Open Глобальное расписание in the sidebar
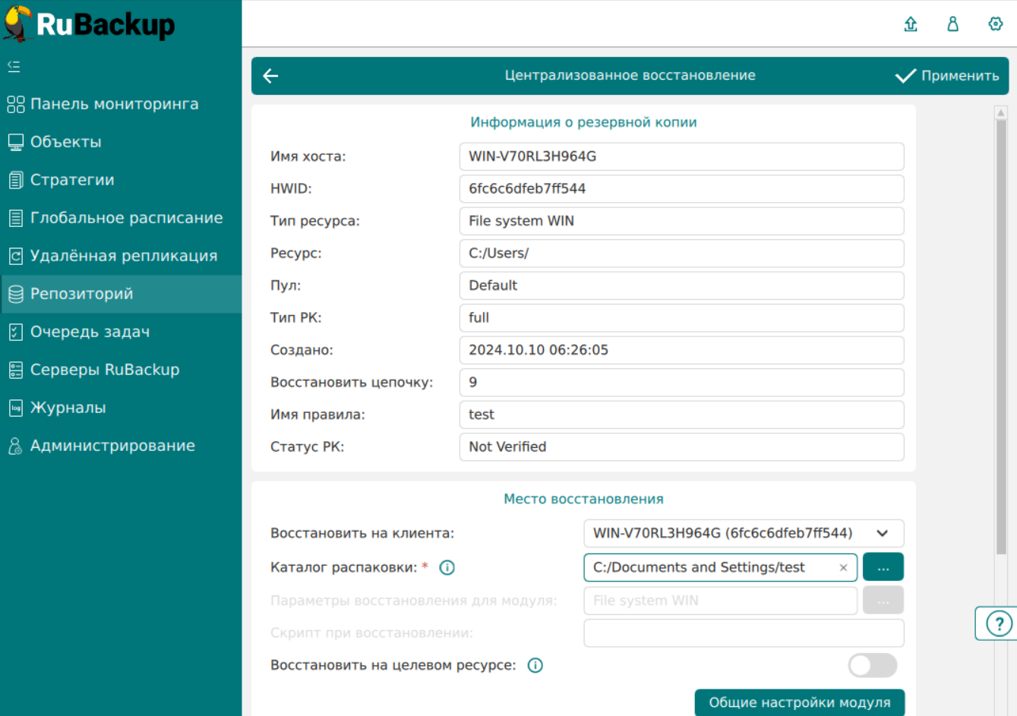The width and height of the screenshot is (1017, 716). coord(126,218)
